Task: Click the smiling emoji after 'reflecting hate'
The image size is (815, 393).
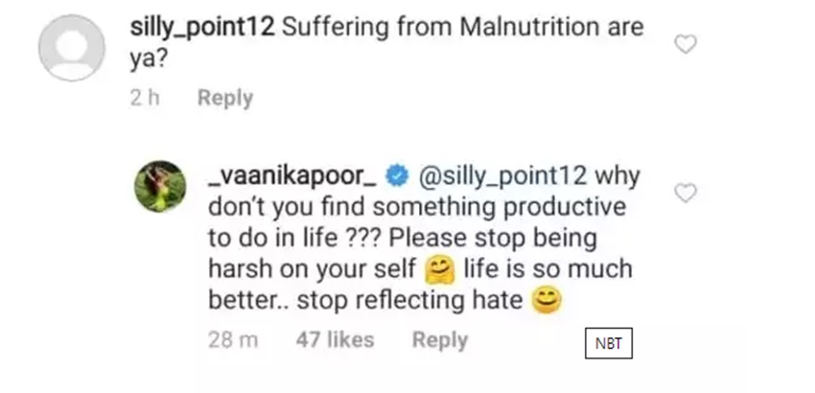Action: 545,301
